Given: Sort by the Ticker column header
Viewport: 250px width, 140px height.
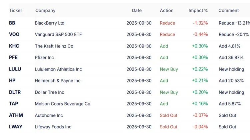Looking at the screenshot, I should click(16, 11).
